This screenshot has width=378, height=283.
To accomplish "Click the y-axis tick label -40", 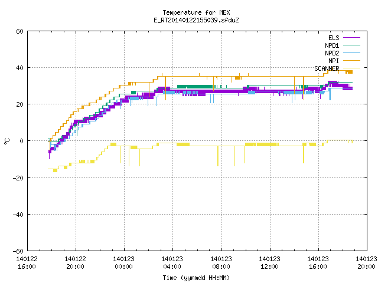I will coord(18,215).
